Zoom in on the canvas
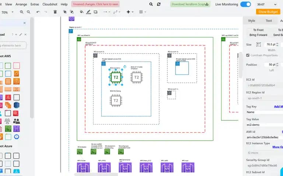This screenshot has width=283, height=176. 22,12
